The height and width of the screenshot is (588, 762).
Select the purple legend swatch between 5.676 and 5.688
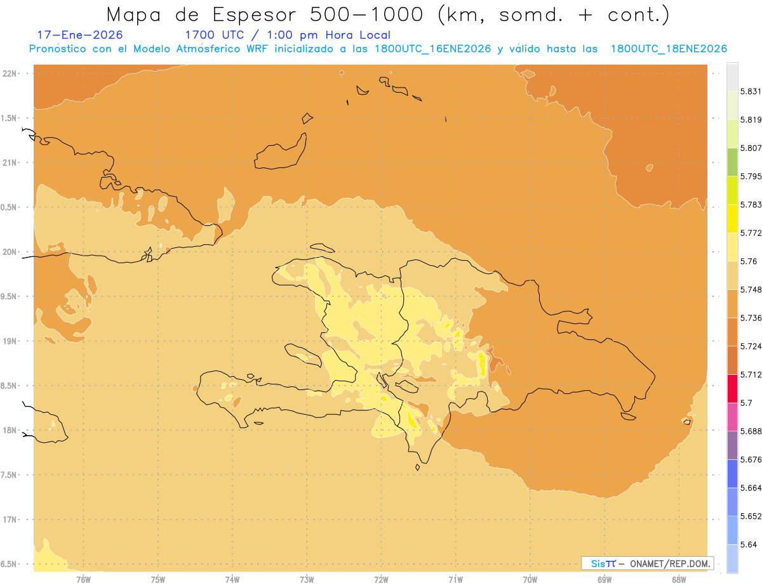732,445
